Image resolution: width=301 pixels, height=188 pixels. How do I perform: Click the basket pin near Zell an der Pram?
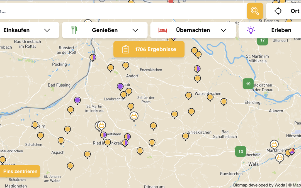[134, 116]
